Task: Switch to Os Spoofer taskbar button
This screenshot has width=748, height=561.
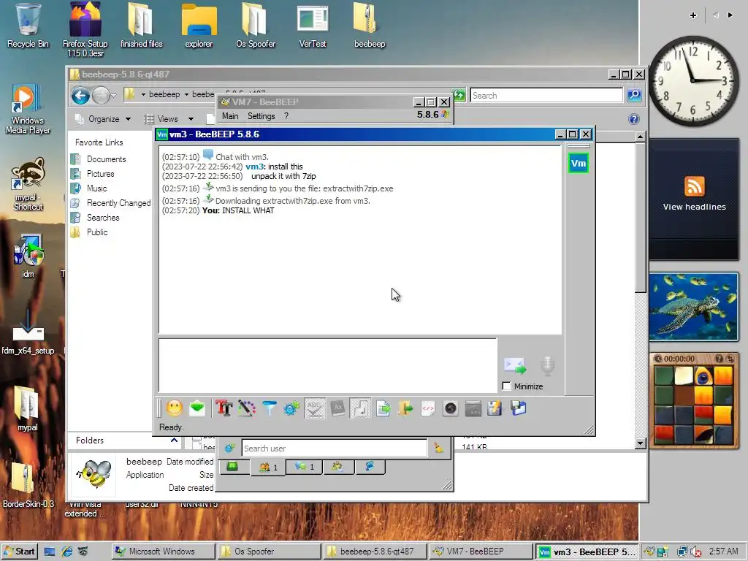Action: click(x=268, y=552)
